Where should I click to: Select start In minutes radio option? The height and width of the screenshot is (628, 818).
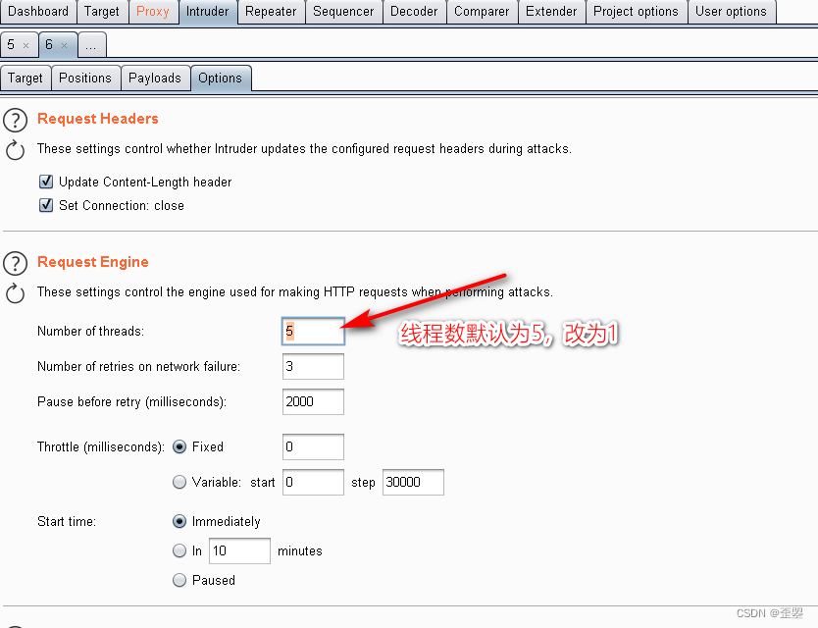(x=179, y=550)
